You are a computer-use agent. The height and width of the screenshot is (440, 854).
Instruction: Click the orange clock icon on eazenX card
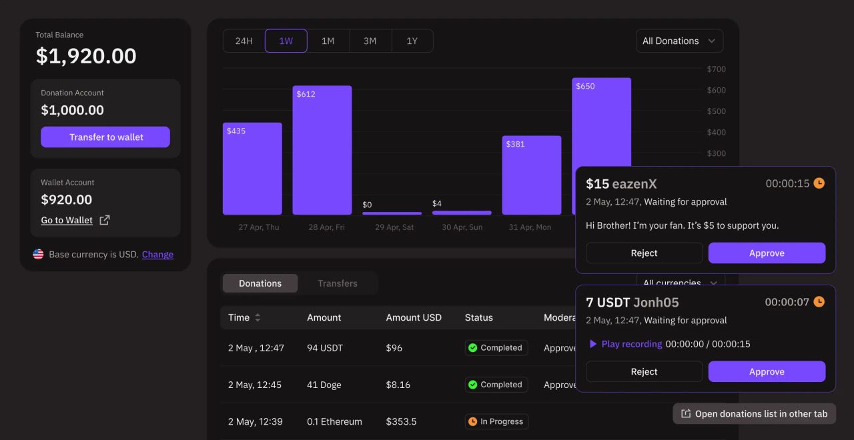pos(819,183)
